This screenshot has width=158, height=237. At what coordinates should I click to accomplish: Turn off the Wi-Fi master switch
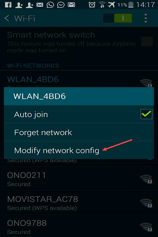tap(118, 18)
